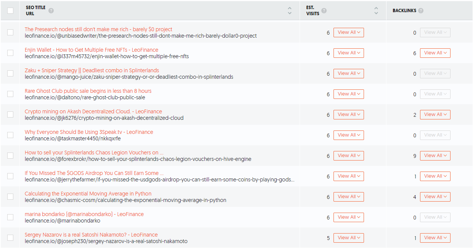Click URL leofinance.io/@daltono/rare-ghost-club-public-sale
Viewport: 473px width, 248px height.
pyautogui.click(x=85, y=97)
